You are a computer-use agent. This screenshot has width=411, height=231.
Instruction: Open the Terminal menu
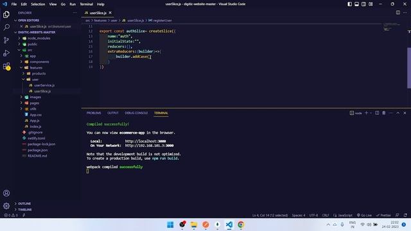pyautogui.click(x=87, y=4)
